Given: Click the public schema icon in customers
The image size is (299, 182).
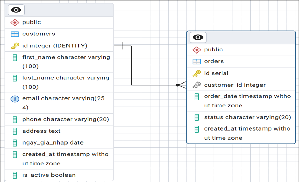Looking at the screenshot, I should click(15, 22).
